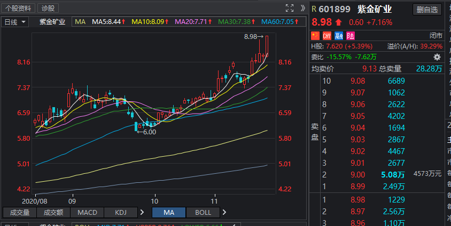This screenshot has width=451, height=226.
Task: Click the 融 margin trading icon
Action: pyautogui.click(x=339, y=36)
